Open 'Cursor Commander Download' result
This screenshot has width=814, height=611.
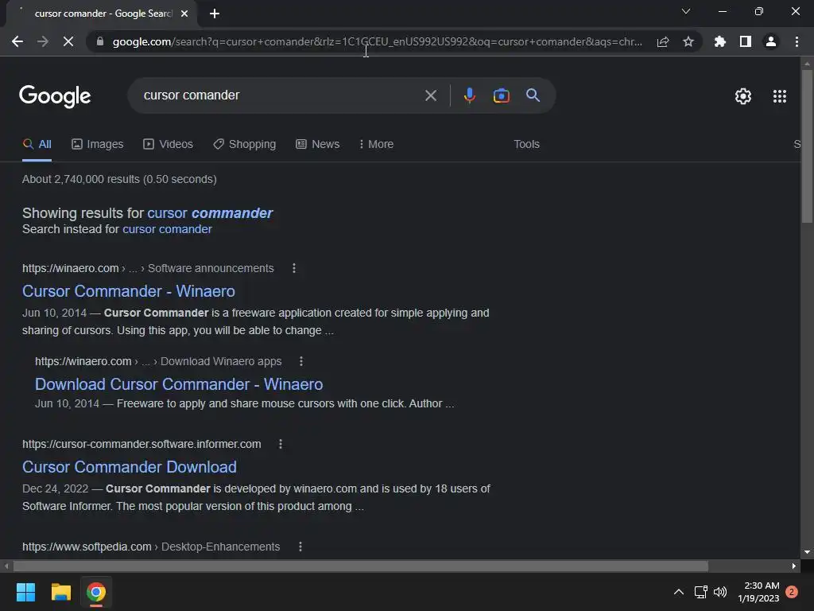[130, 466]
